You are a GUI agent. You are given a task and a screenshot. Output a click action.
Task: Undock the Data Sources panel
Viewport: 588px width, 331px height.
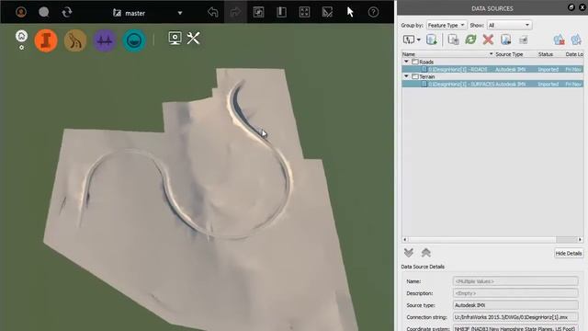point(571,7)
